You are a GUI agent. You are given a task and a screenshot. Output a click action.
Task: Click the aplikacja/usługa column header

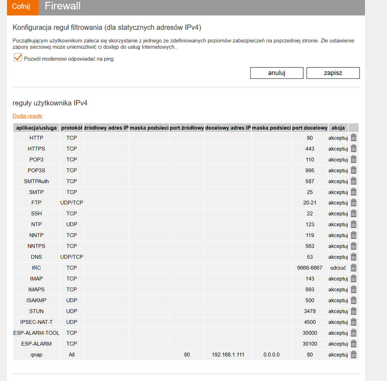tap(36, 128)
